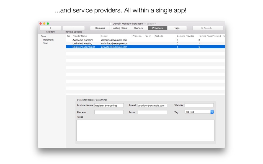The image size is (263, 164).
Task: Click the Website input field
Action: point(199,105)
